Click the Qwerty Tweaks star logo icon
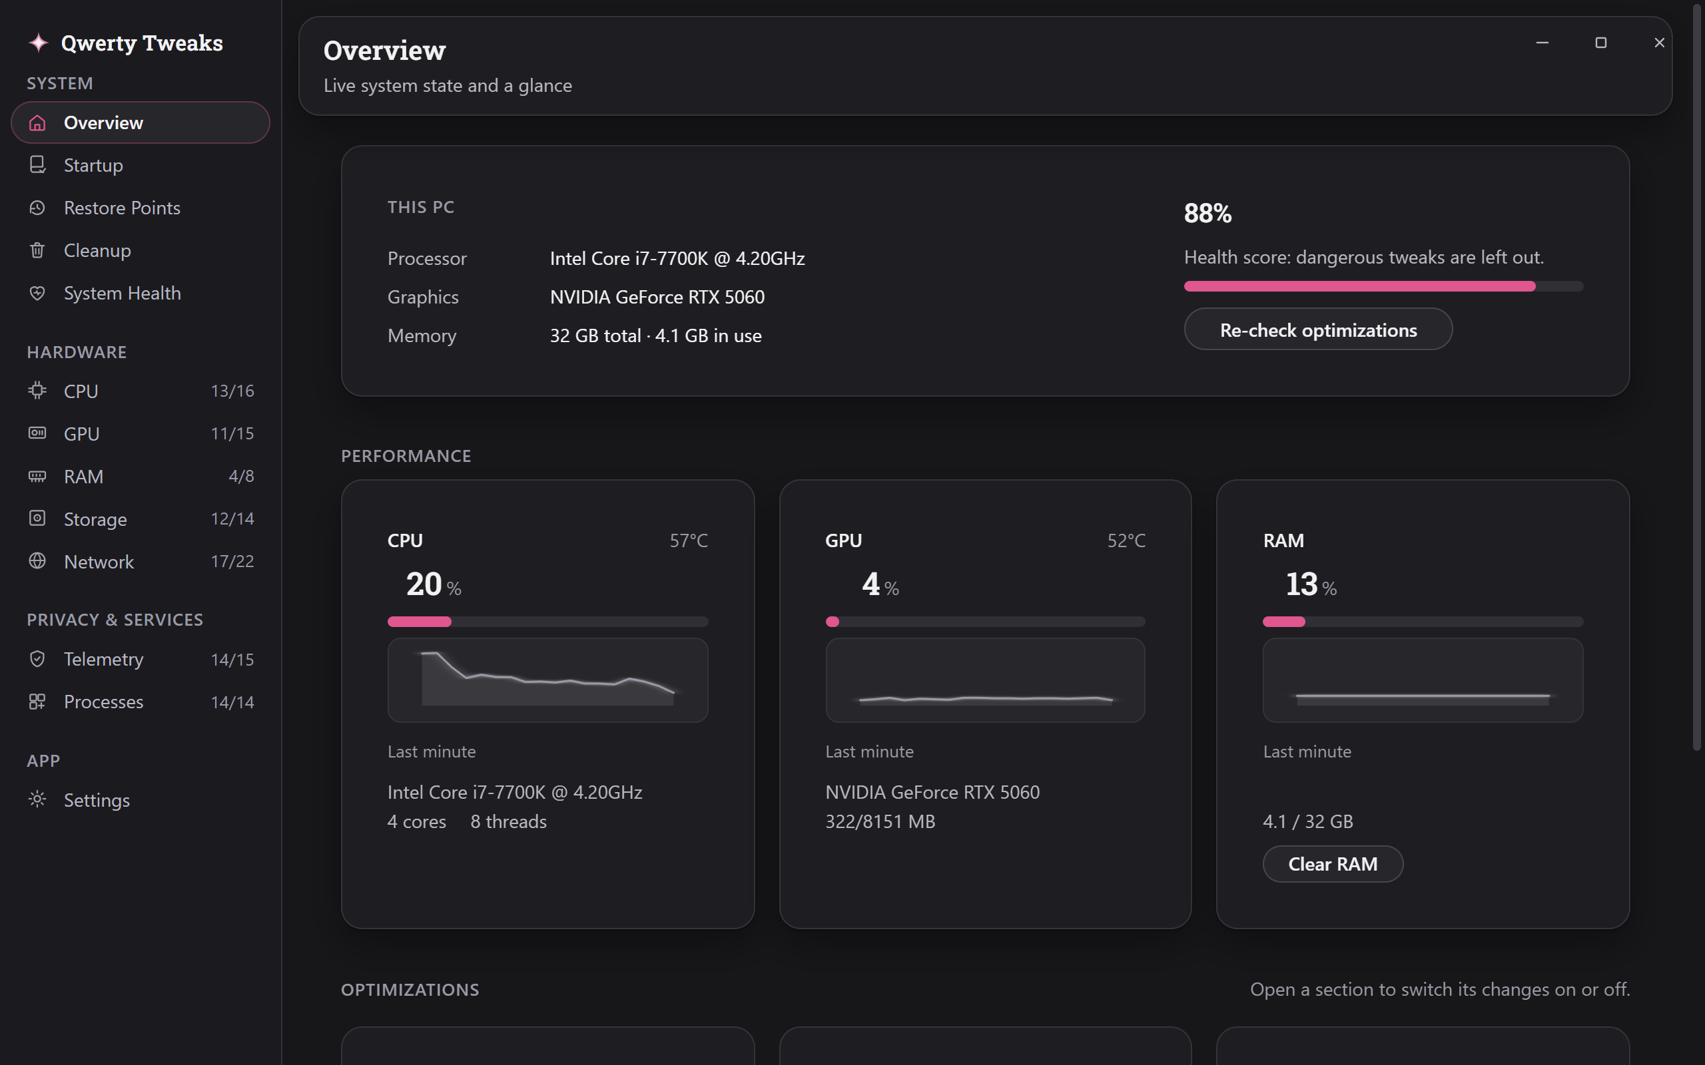Image resolution: width=1705 pixels, height=1065 pixels. pos(38,43)
